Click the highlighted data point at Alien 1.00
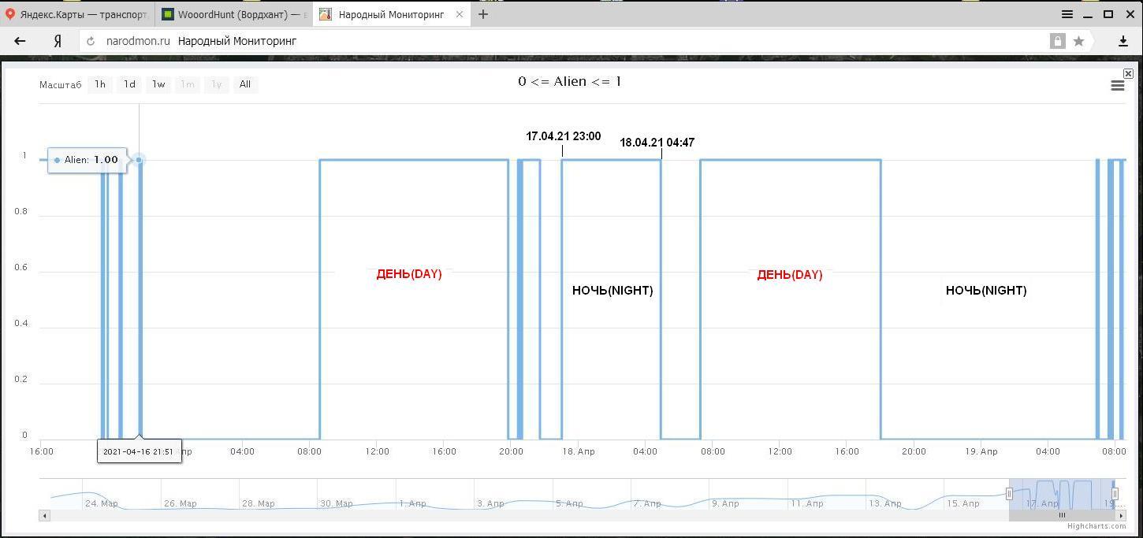This screenshot has width=1143, height=538. point(139,160)
